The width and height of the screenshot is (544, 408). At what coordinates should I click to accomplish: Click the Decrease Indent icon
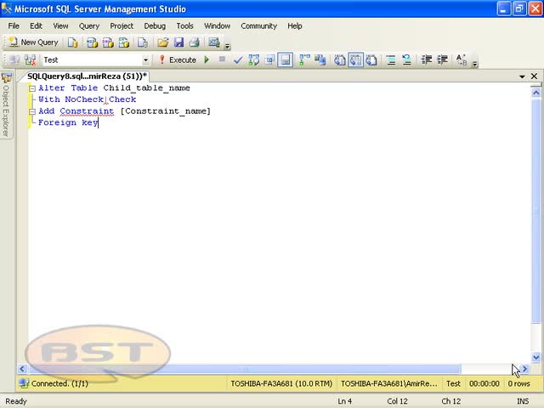(426, 60)
